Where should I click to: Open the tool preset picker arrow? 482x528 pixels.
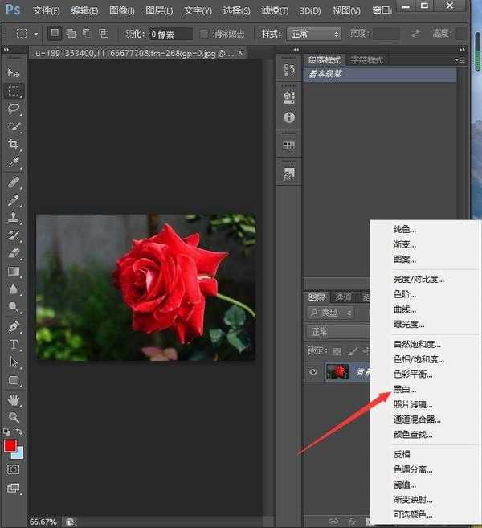point(36,34)
